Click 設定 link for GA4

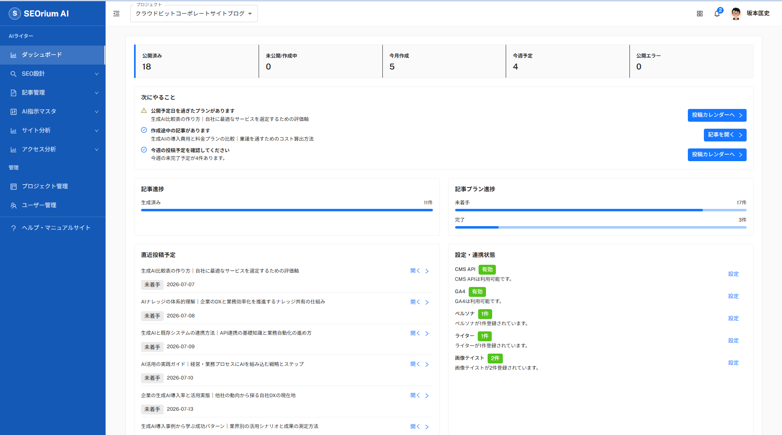point(733,296)
